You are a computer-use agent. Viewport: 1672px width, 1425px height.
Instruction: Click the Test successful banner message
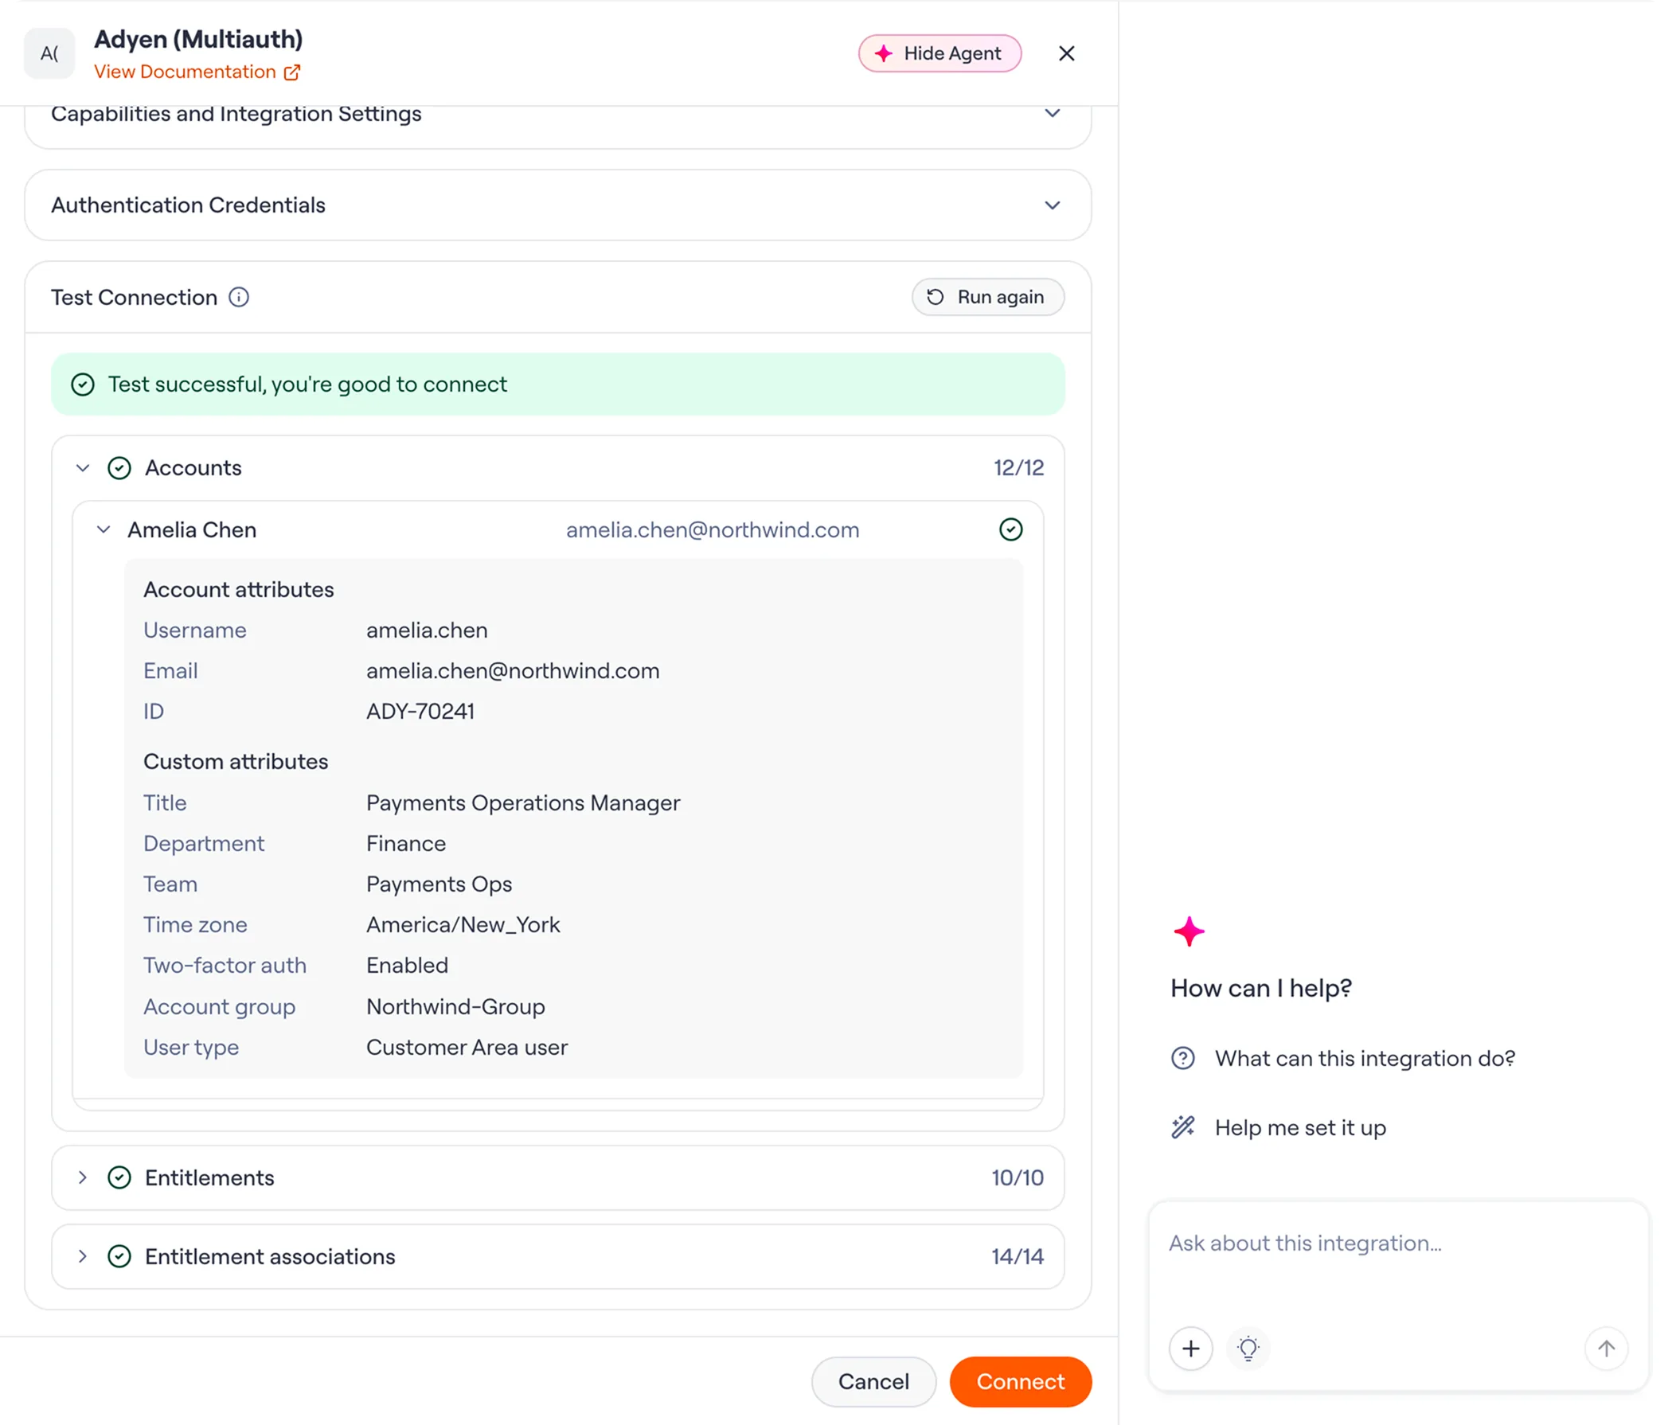pos(307,384)
